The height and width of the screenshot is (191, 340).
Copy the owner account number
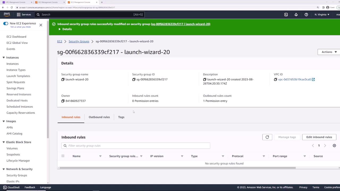pyautogui.click(x=63, y=101)
